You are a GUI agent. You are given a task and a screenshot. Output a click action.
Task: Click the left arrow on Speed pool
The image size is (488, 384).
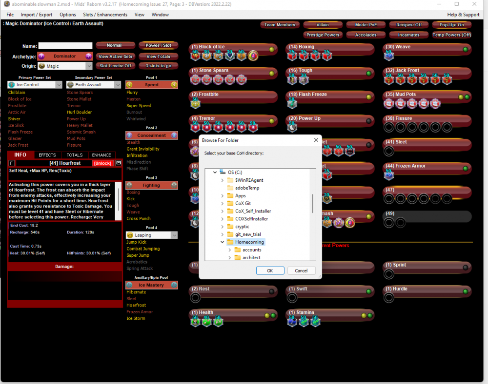point(130,85)
